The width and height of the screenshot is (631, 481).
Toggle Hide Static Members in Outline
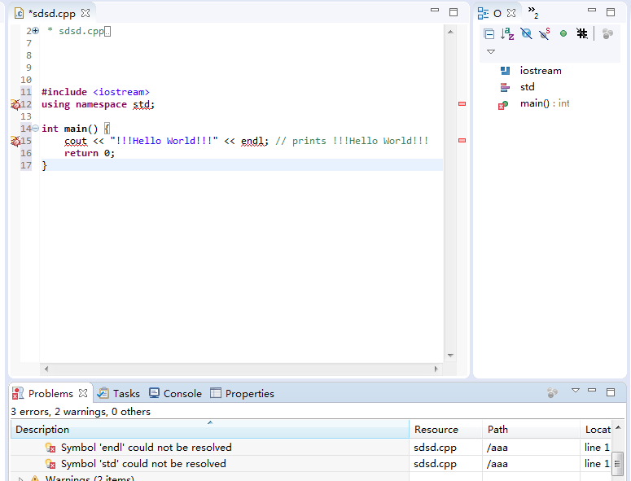click(545, 34)
